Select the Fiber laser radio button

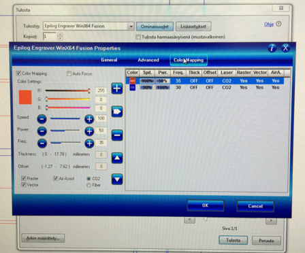[89, 185]
